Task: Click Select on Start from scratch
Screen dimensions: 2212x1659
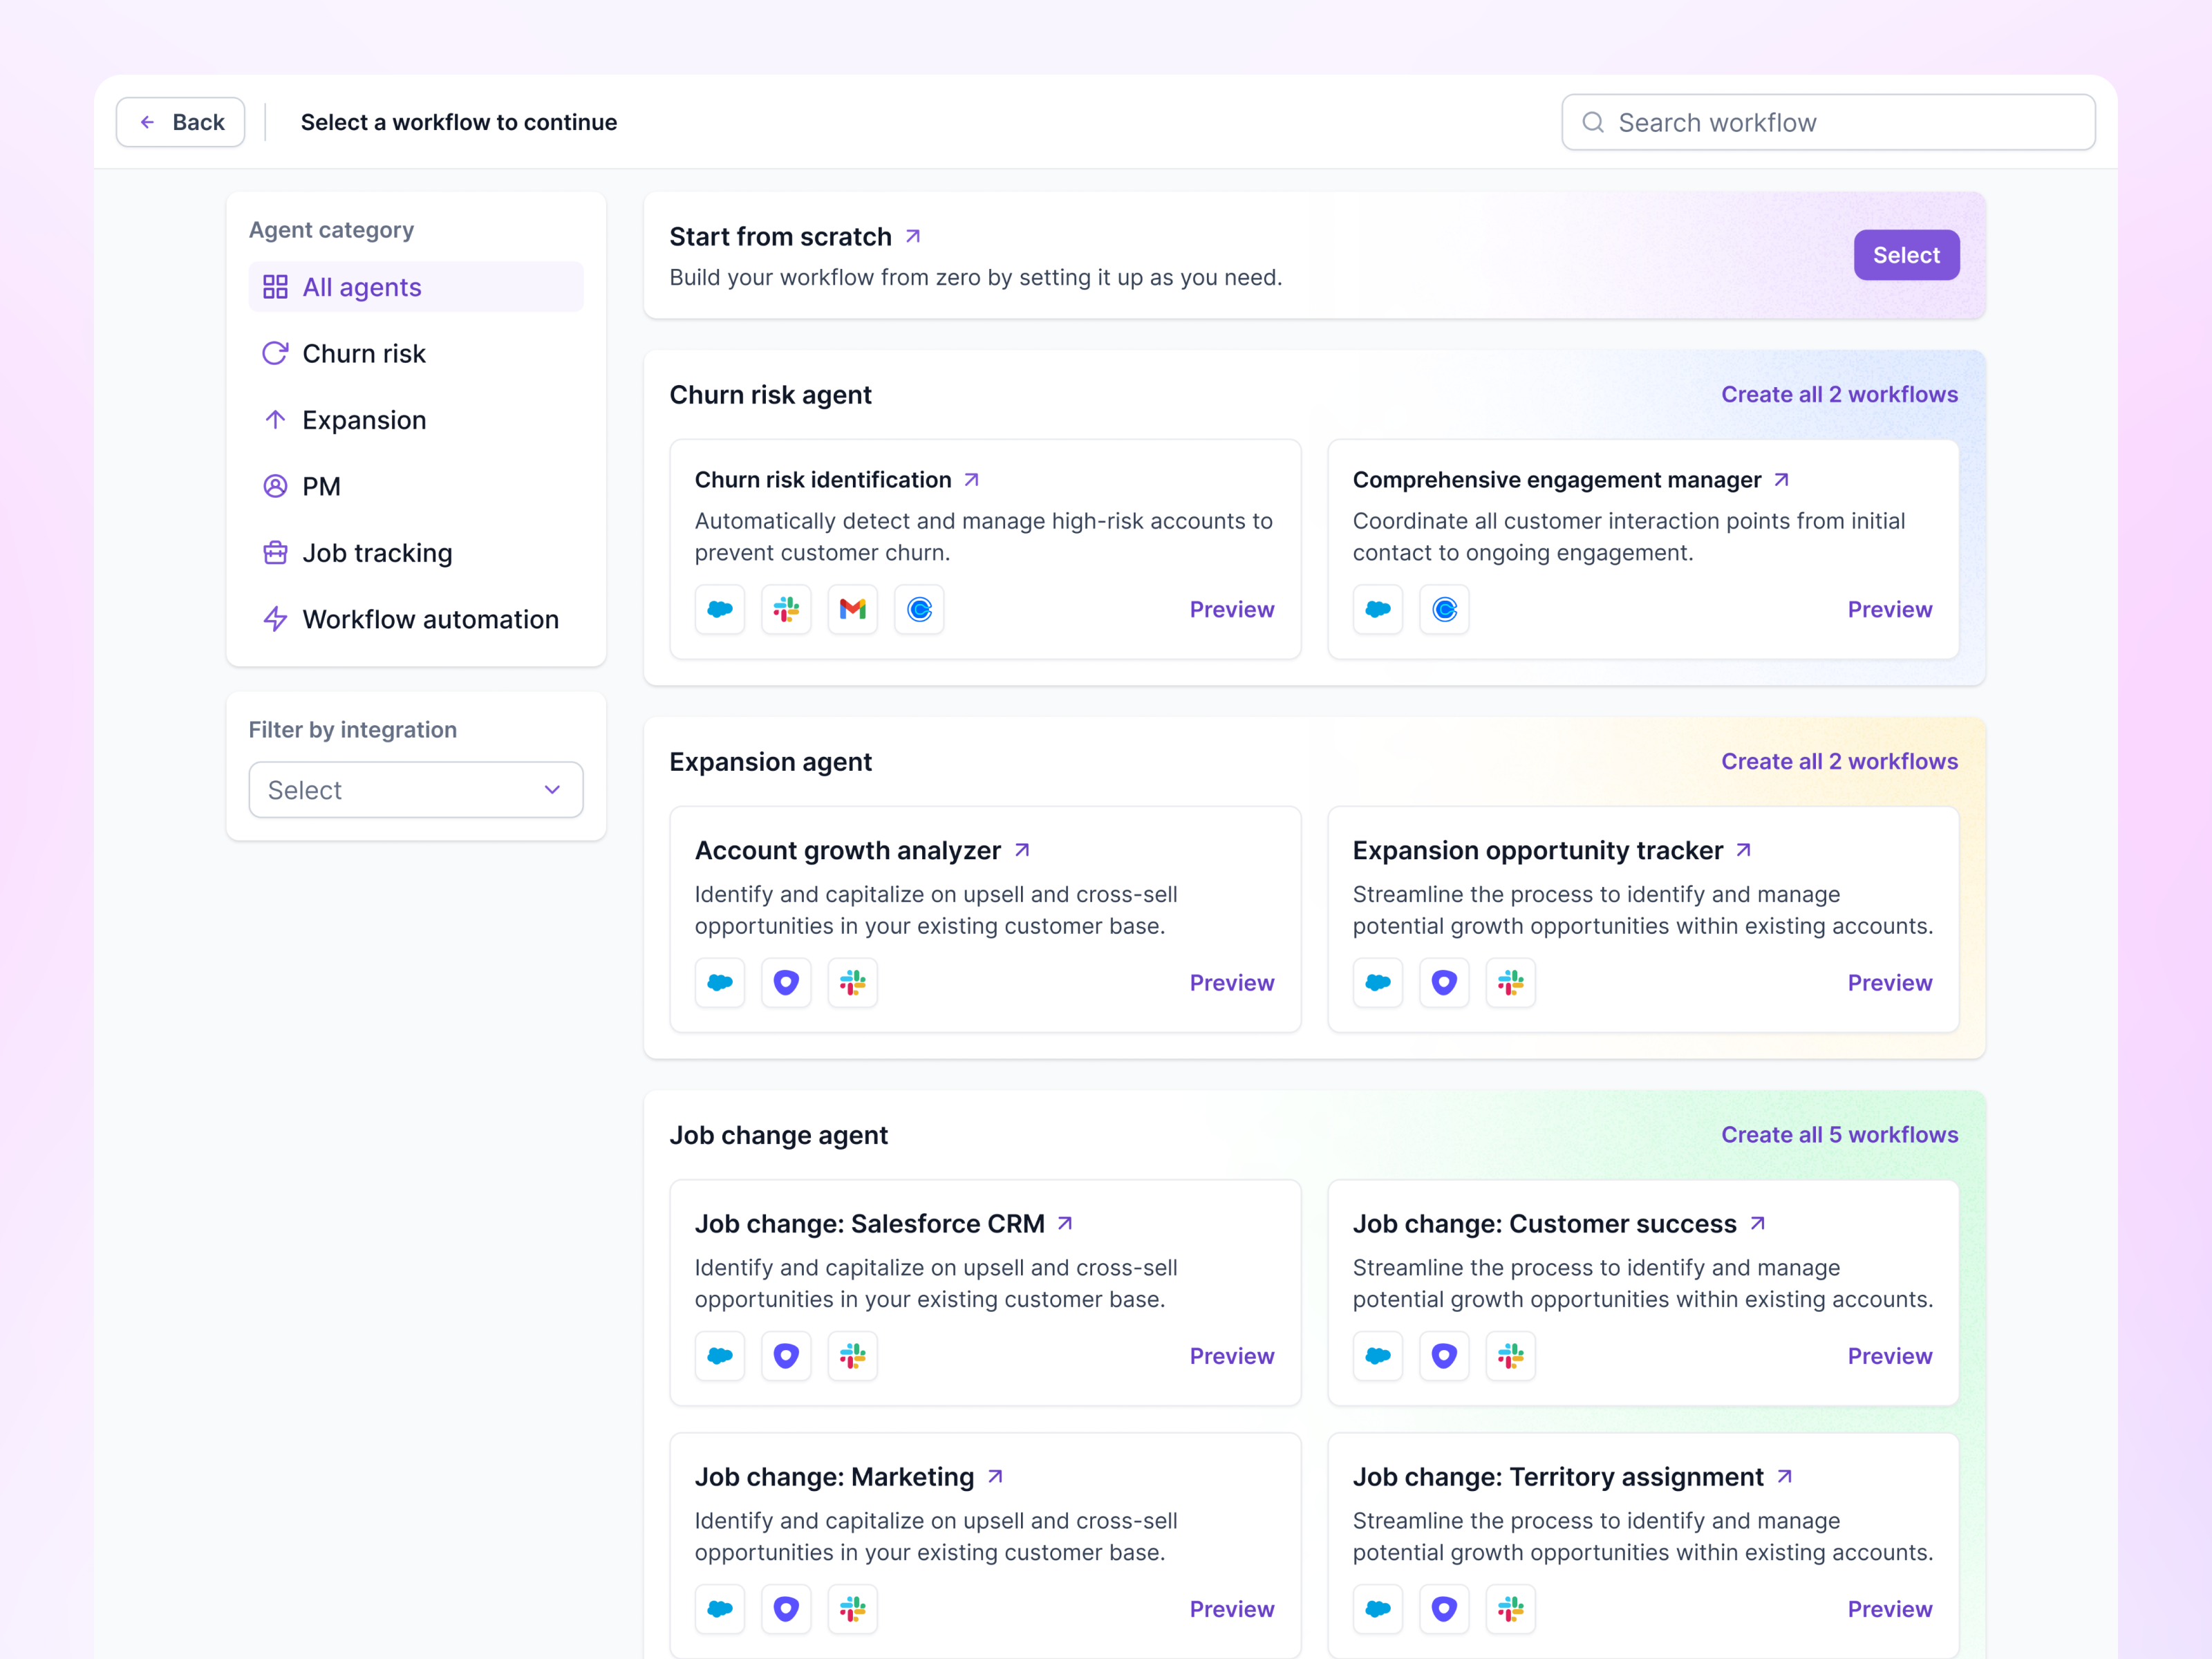Action: tap(1905, 254)
